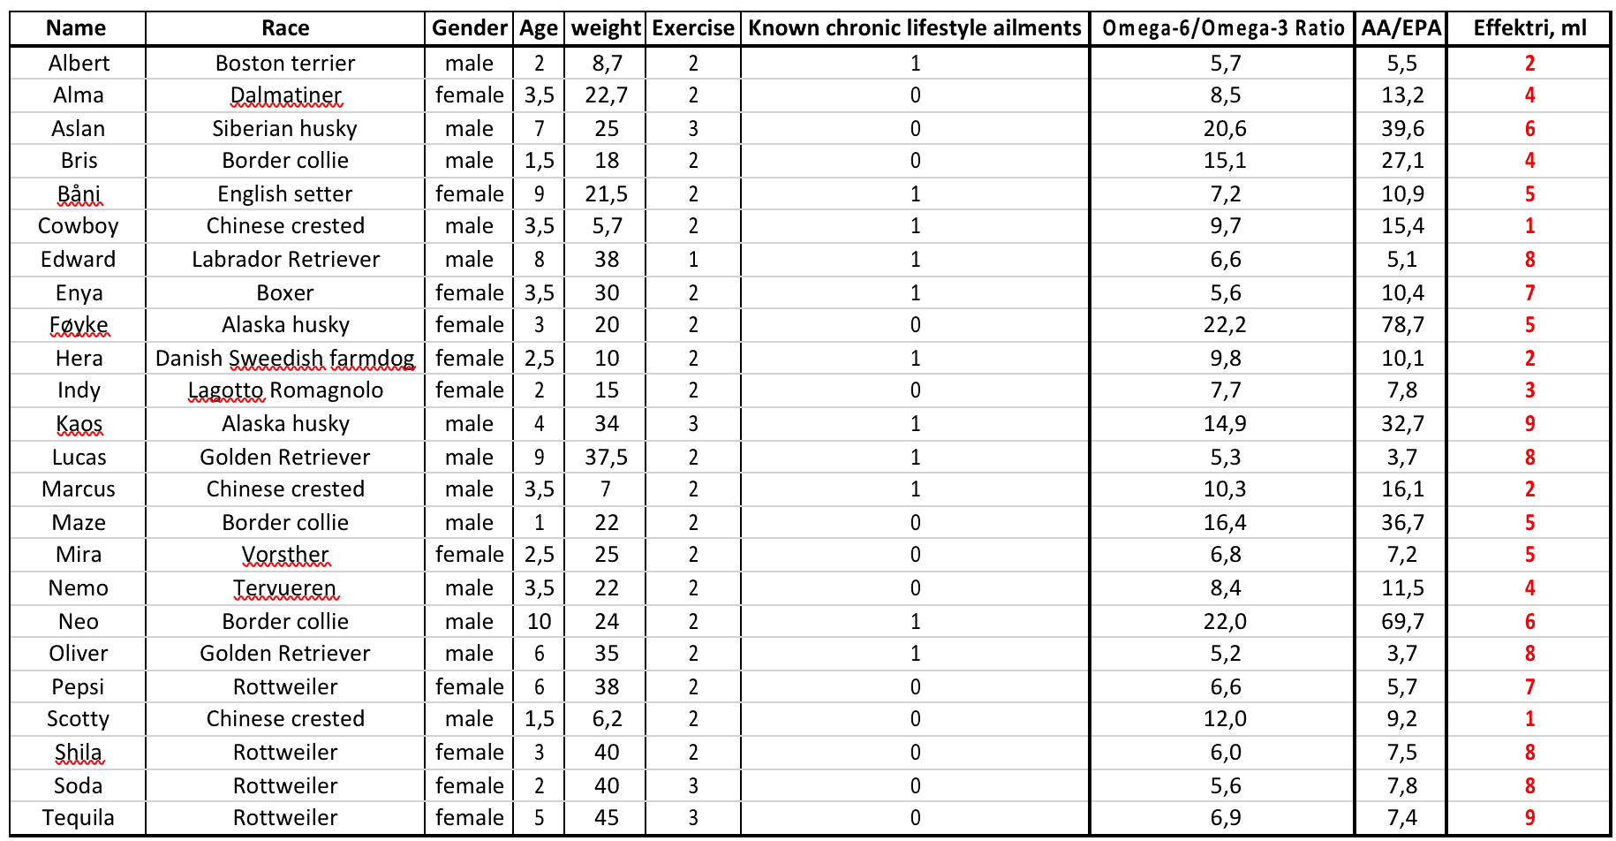Select the Labrador Retriever cell
The width and height of the screenshot is (1616, 841).
[285, 260]
